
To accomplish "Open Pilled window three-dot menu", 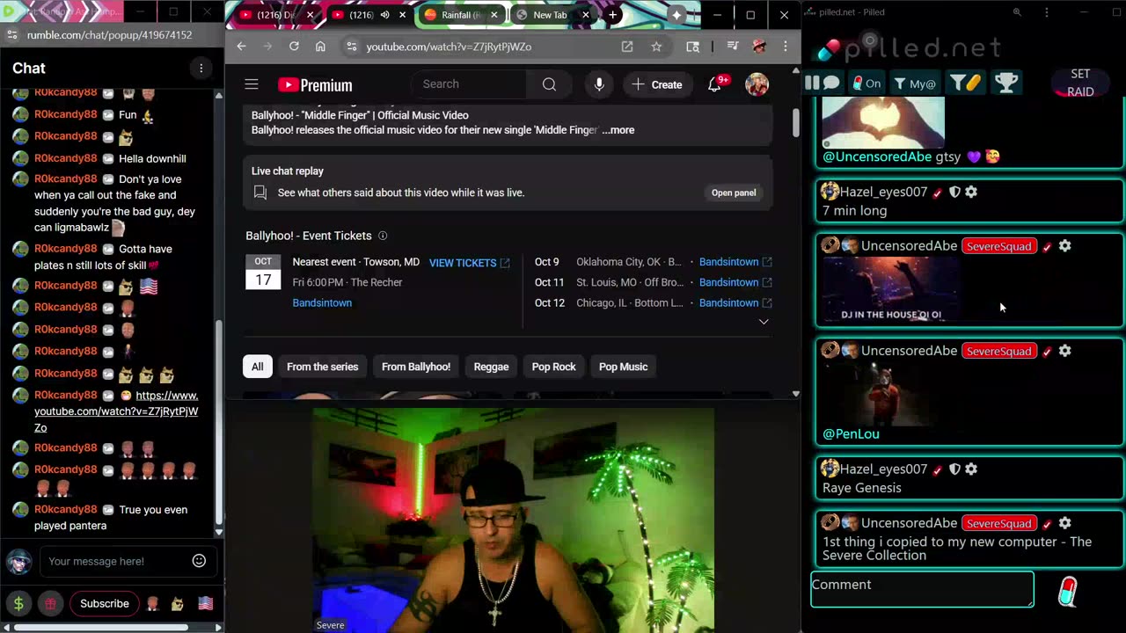I will coord(1046,12).
